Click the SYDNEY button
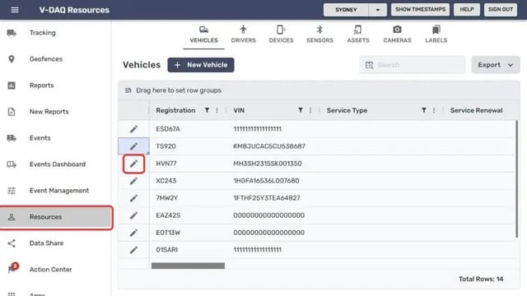The height and width of the screenshot is (296, 527). 346,10
